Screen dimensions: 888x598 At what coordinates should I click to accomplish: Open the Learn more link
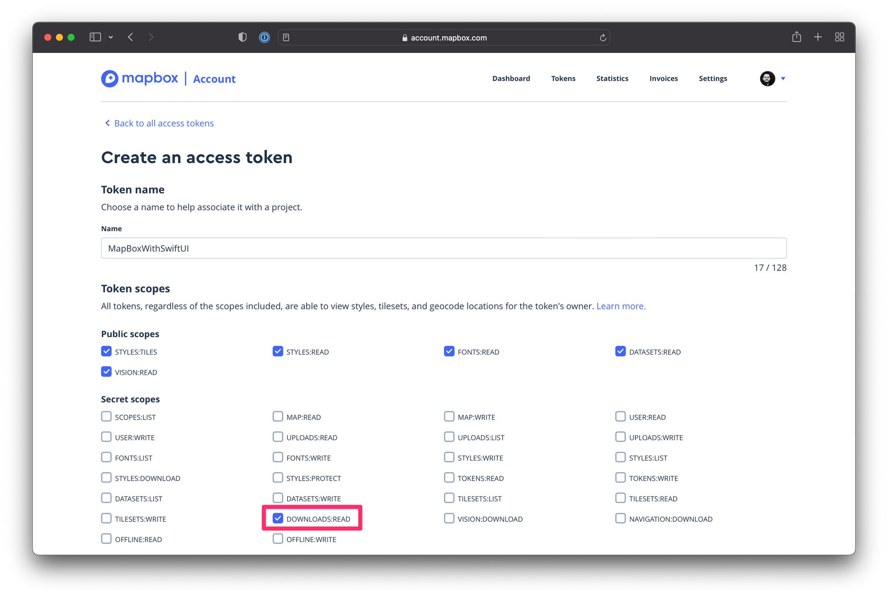point(621,306)
